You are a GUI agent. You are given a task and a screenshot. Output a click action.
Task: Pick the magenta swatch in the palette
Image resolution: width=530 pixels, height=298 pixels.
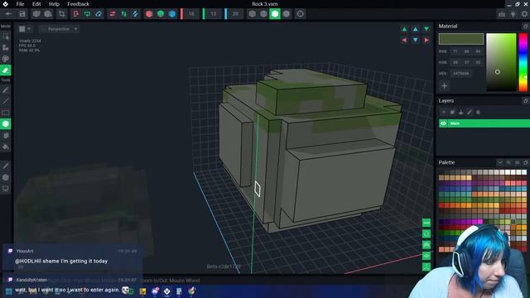coord(479,222)
